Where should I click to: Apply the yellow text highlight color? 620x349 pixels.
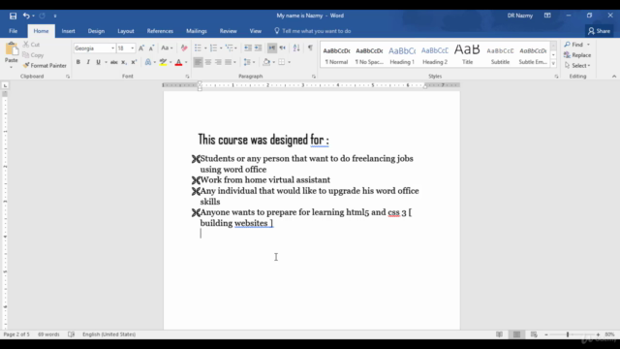click(x=163, y=62)
